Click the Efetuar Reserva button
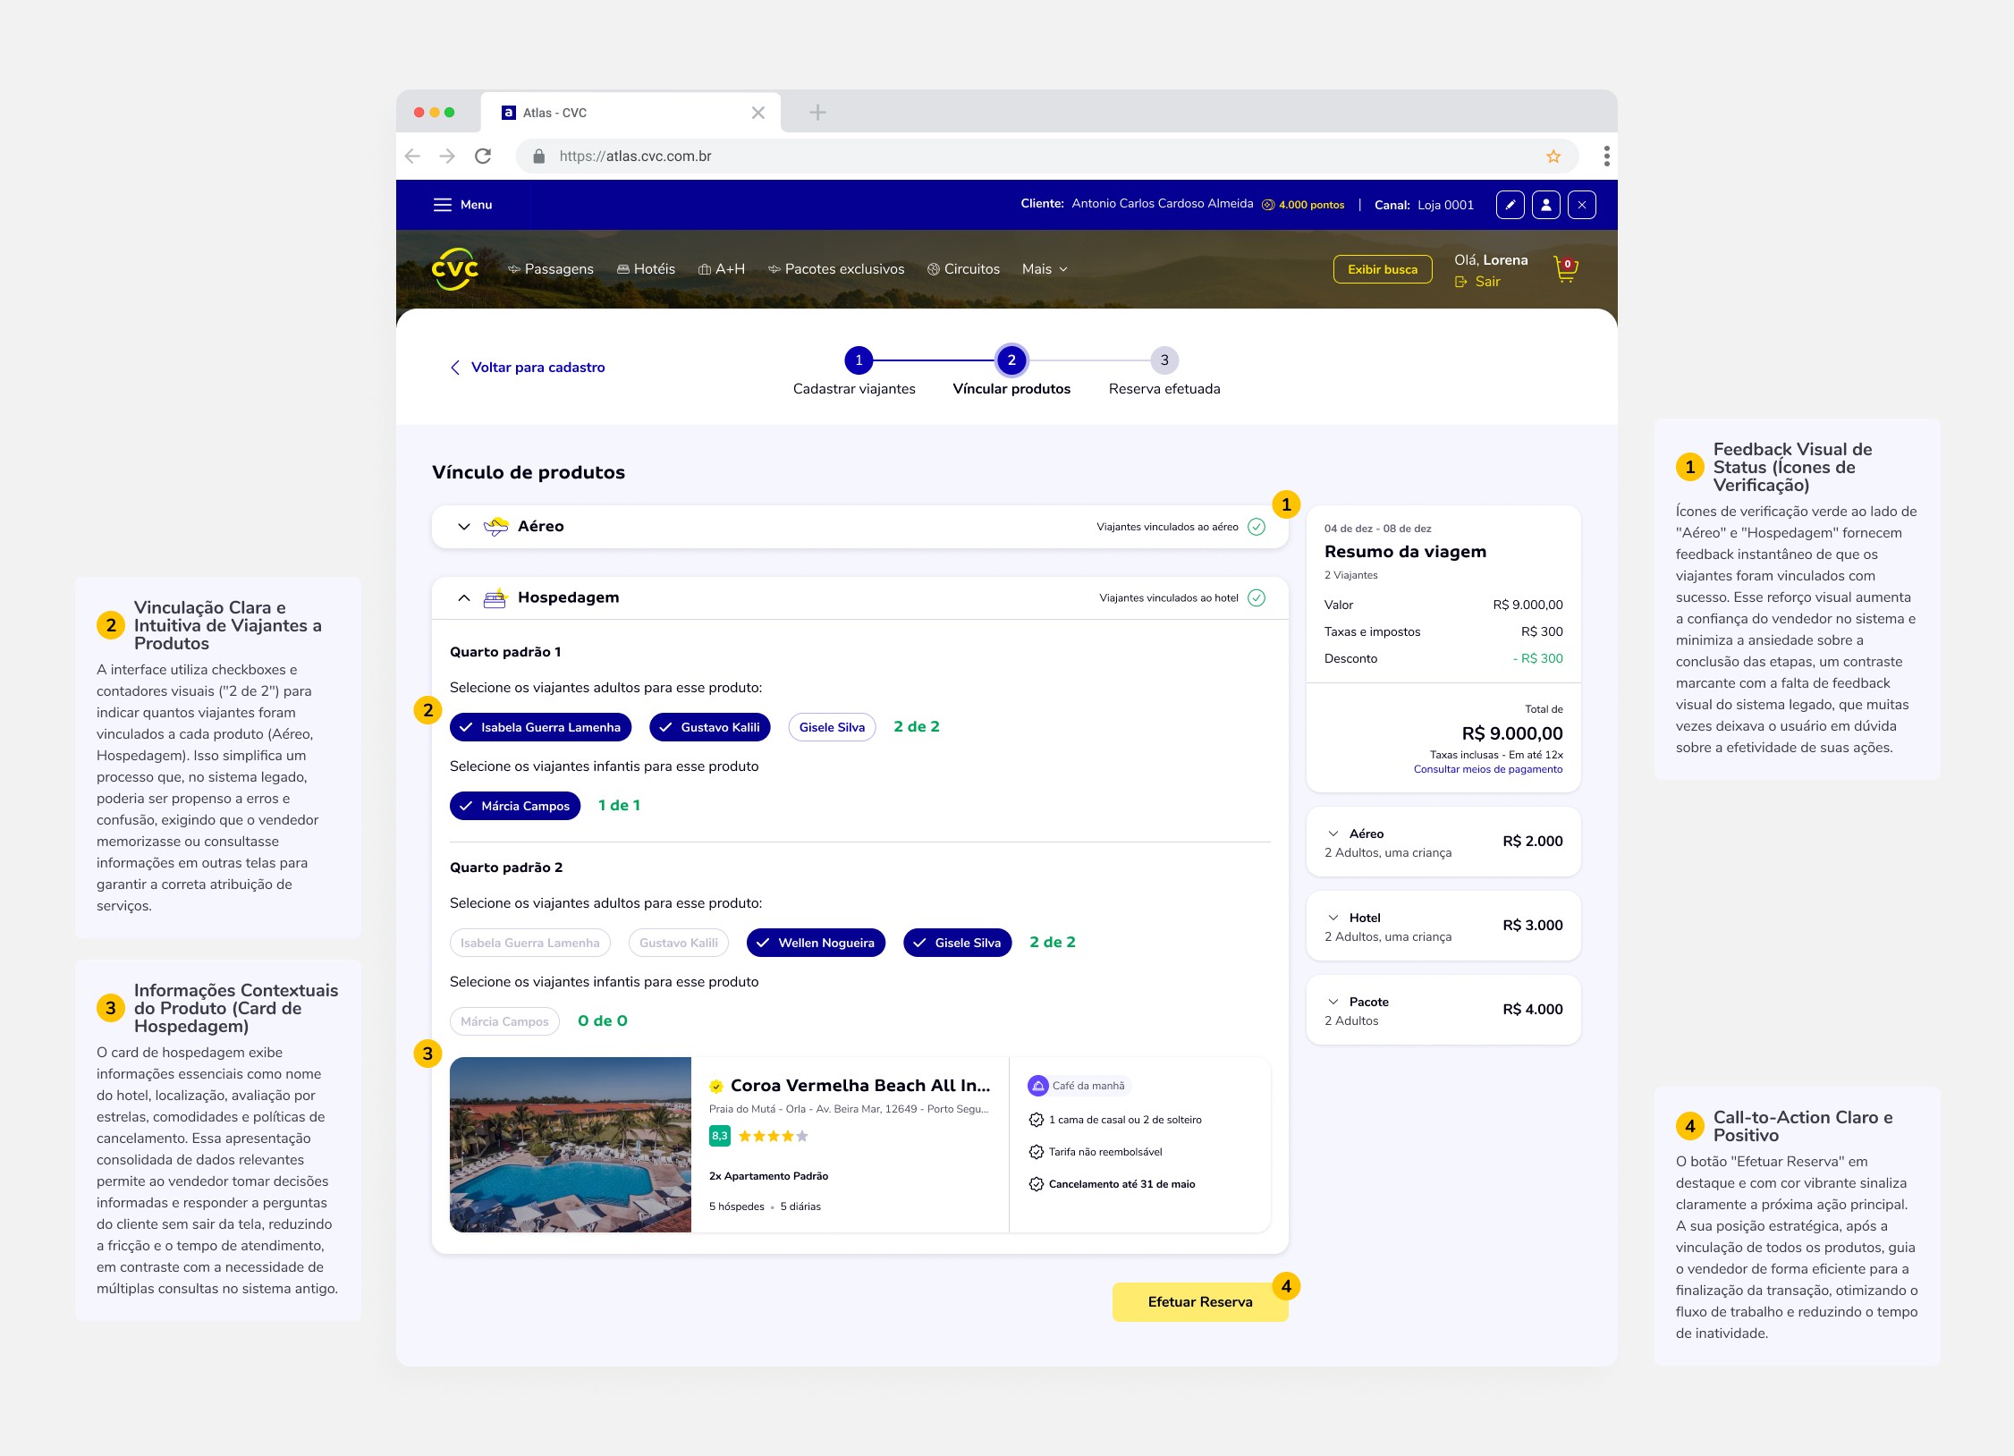 coord(1200,1302)
